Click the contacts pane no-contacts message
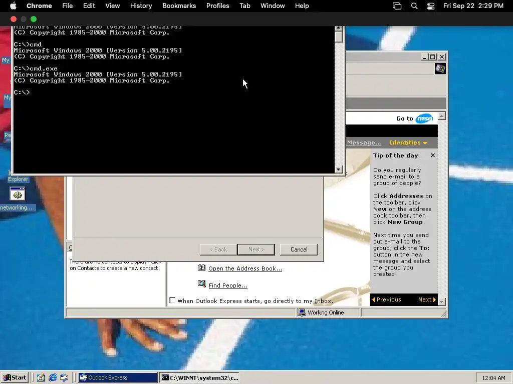 point(115,265)
